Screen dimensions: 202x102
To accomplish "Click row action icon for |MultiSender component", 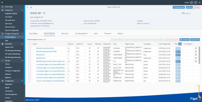I will click(x=196, y=55).
